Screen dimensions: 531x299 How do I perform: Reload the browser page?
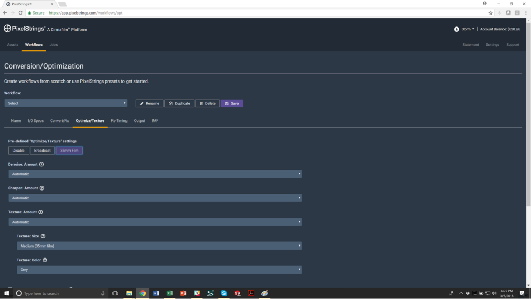pyautogui.click(x=20, y=13)
